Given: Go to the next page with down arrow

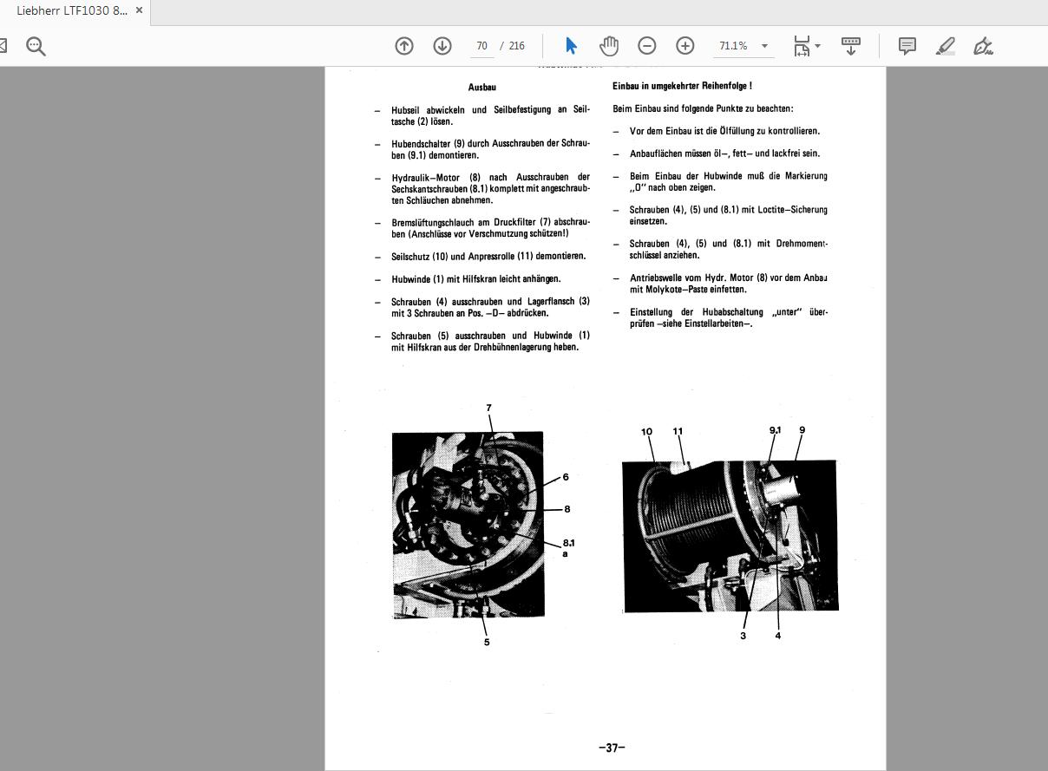Looking at the screenshot, I should [442, 46].
